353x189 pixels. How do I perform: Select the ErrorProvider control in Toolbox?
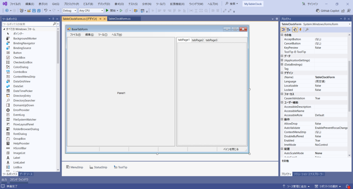point(21,110)
